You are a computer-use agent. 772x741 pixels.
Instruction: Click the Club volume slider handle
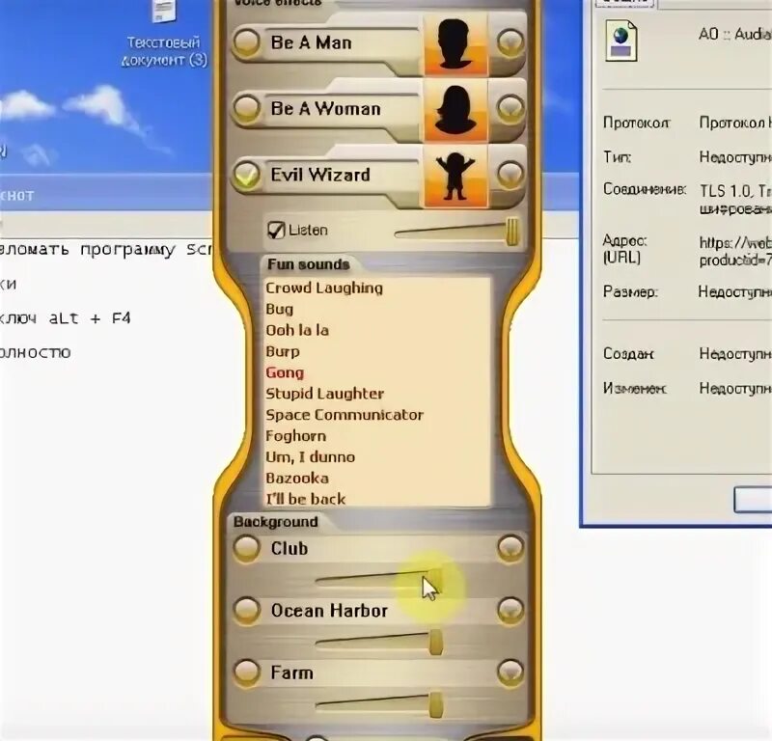click(435, 581)
